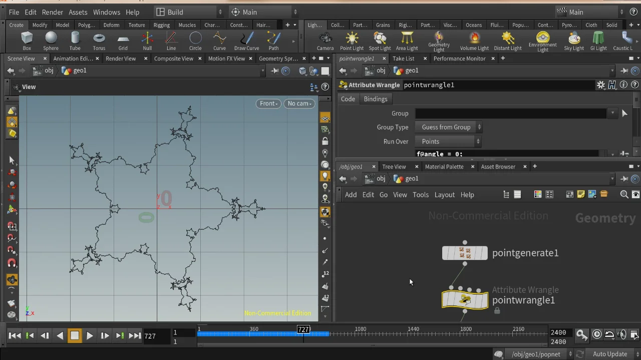
Task: Jump to the first frame
Action: [x=15, y=335]
